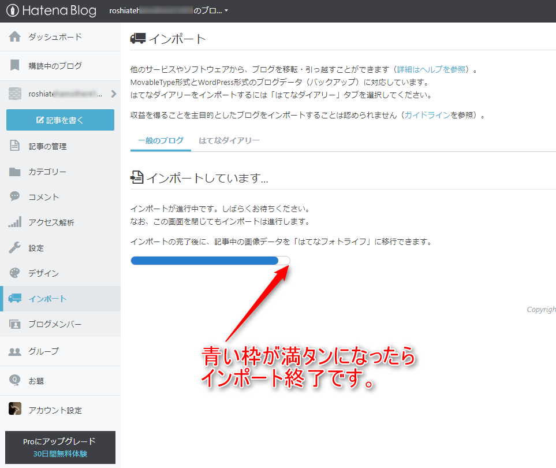Click the account avatar thumbnail

click(x=15, y=408)
